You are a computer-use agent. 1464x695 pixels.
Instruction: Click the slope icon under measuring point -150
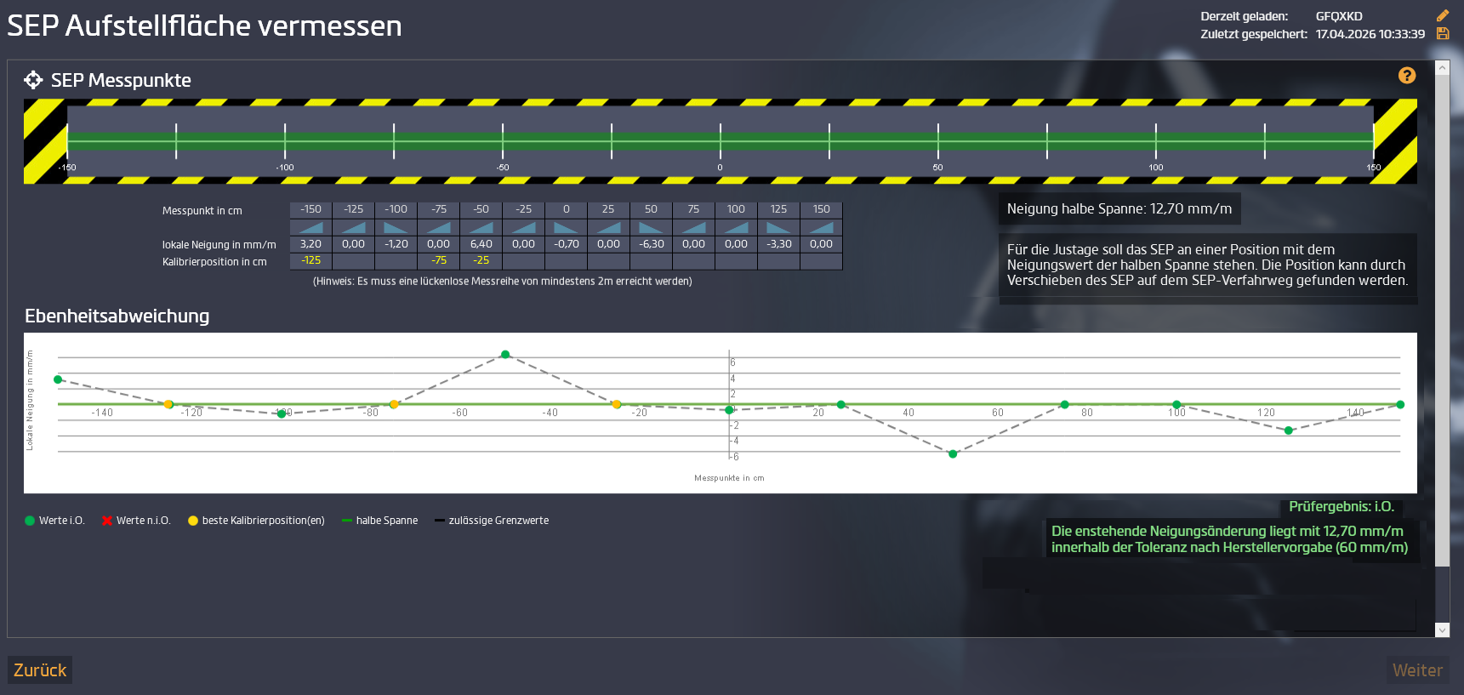(311, 227)
